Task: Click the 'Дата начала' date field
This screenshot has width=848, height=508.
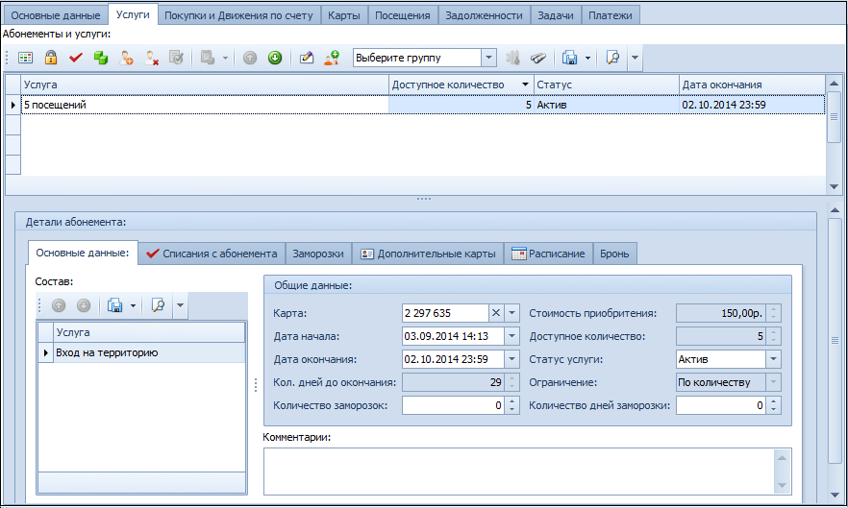Action: tap(453, 336)
